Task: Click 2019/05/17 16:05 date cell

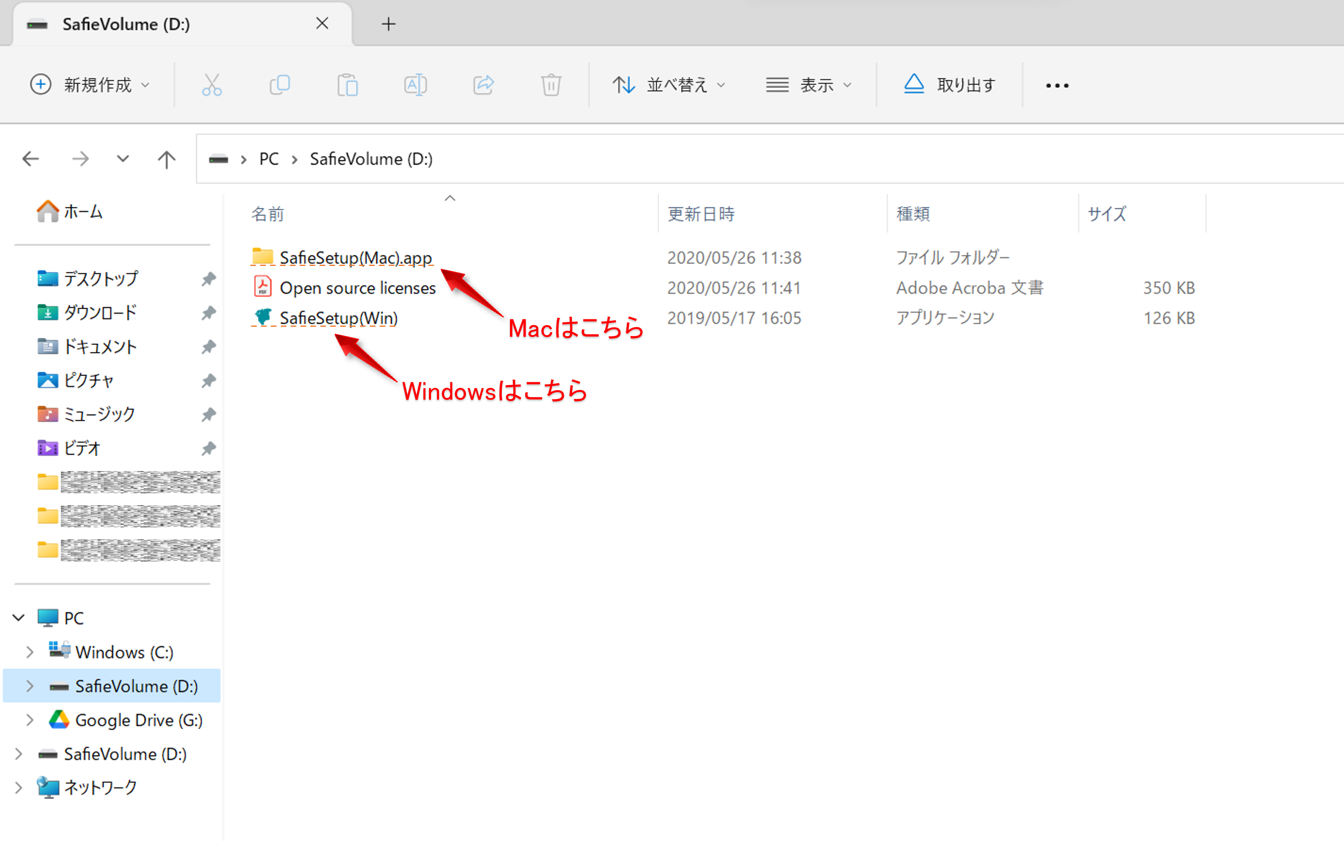Action: (x=734, y=318)
